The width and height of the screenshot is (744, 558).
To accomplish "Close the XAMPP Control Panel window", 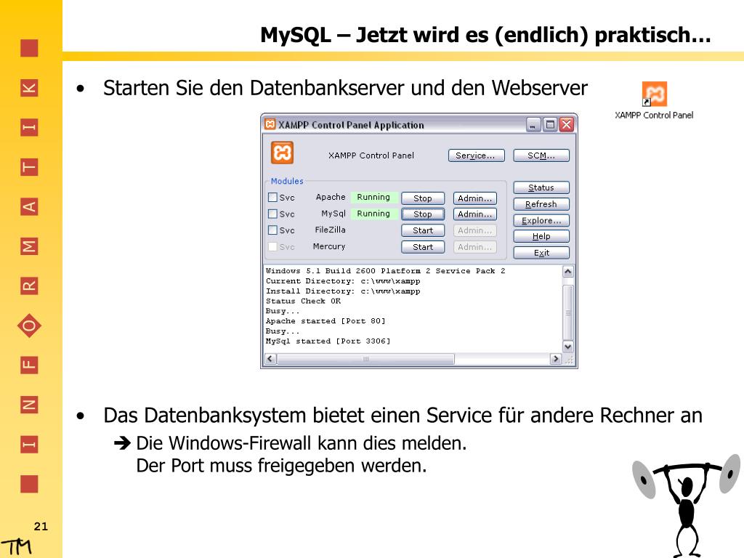I will click(567, 125).
